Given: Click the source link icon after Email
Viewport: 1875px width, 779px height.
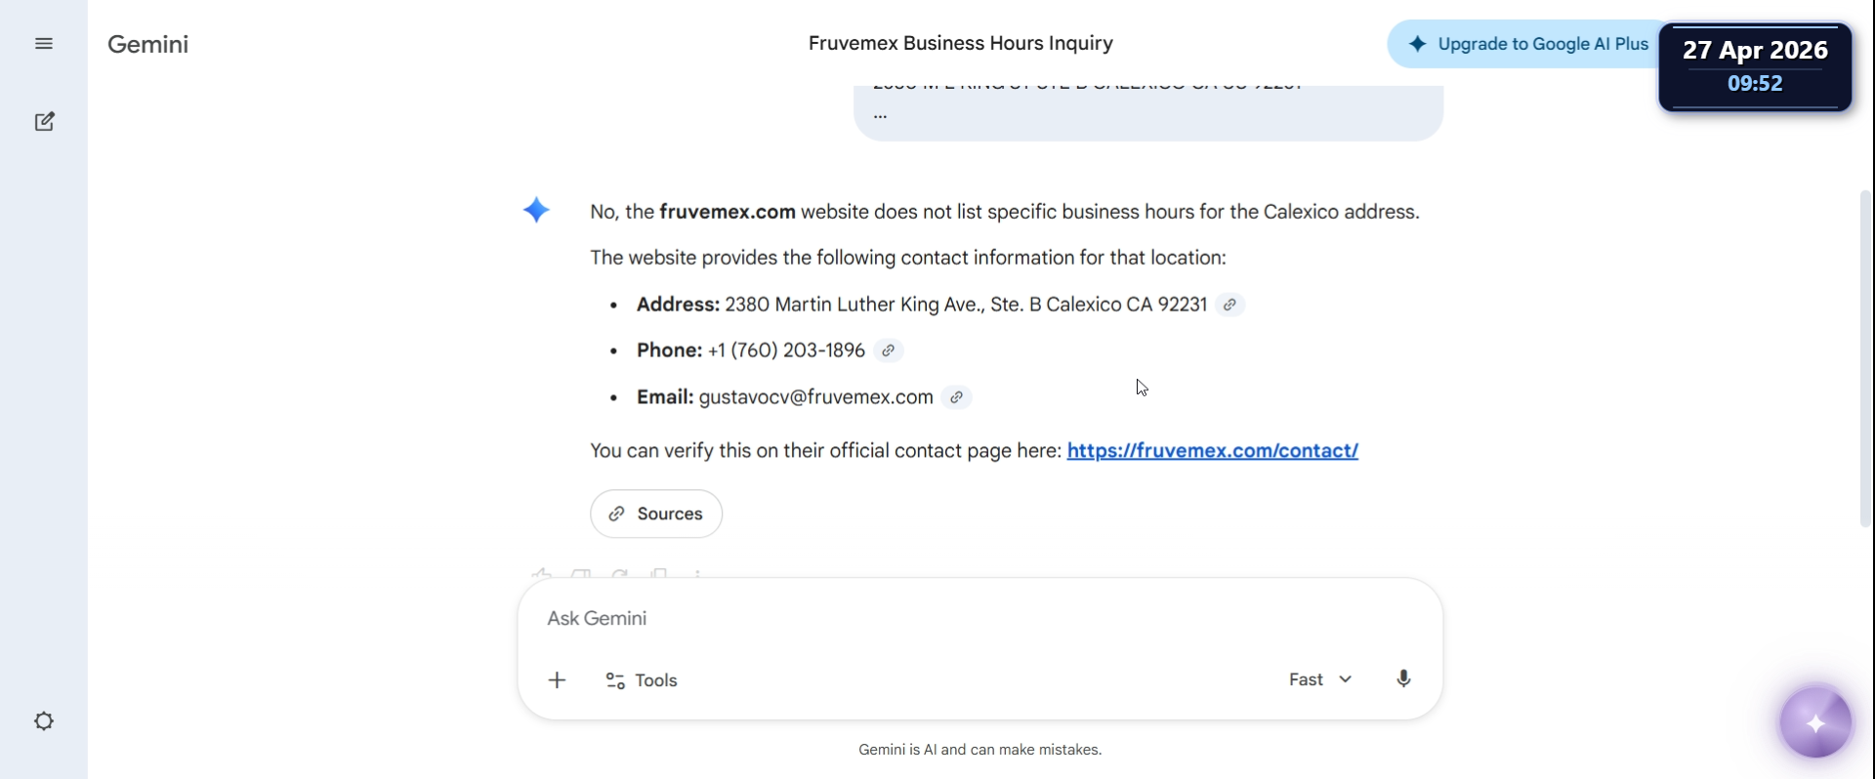Looking at the screenshot, I should 957,397.
